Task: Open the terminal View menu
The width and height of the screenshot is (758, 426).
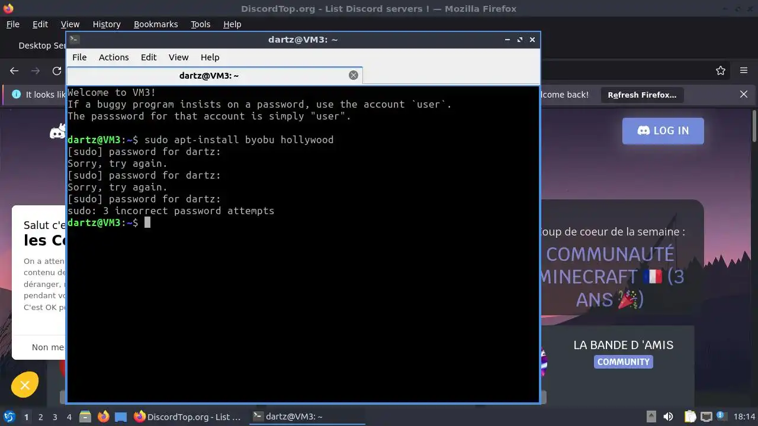Action: pos(178,57)
